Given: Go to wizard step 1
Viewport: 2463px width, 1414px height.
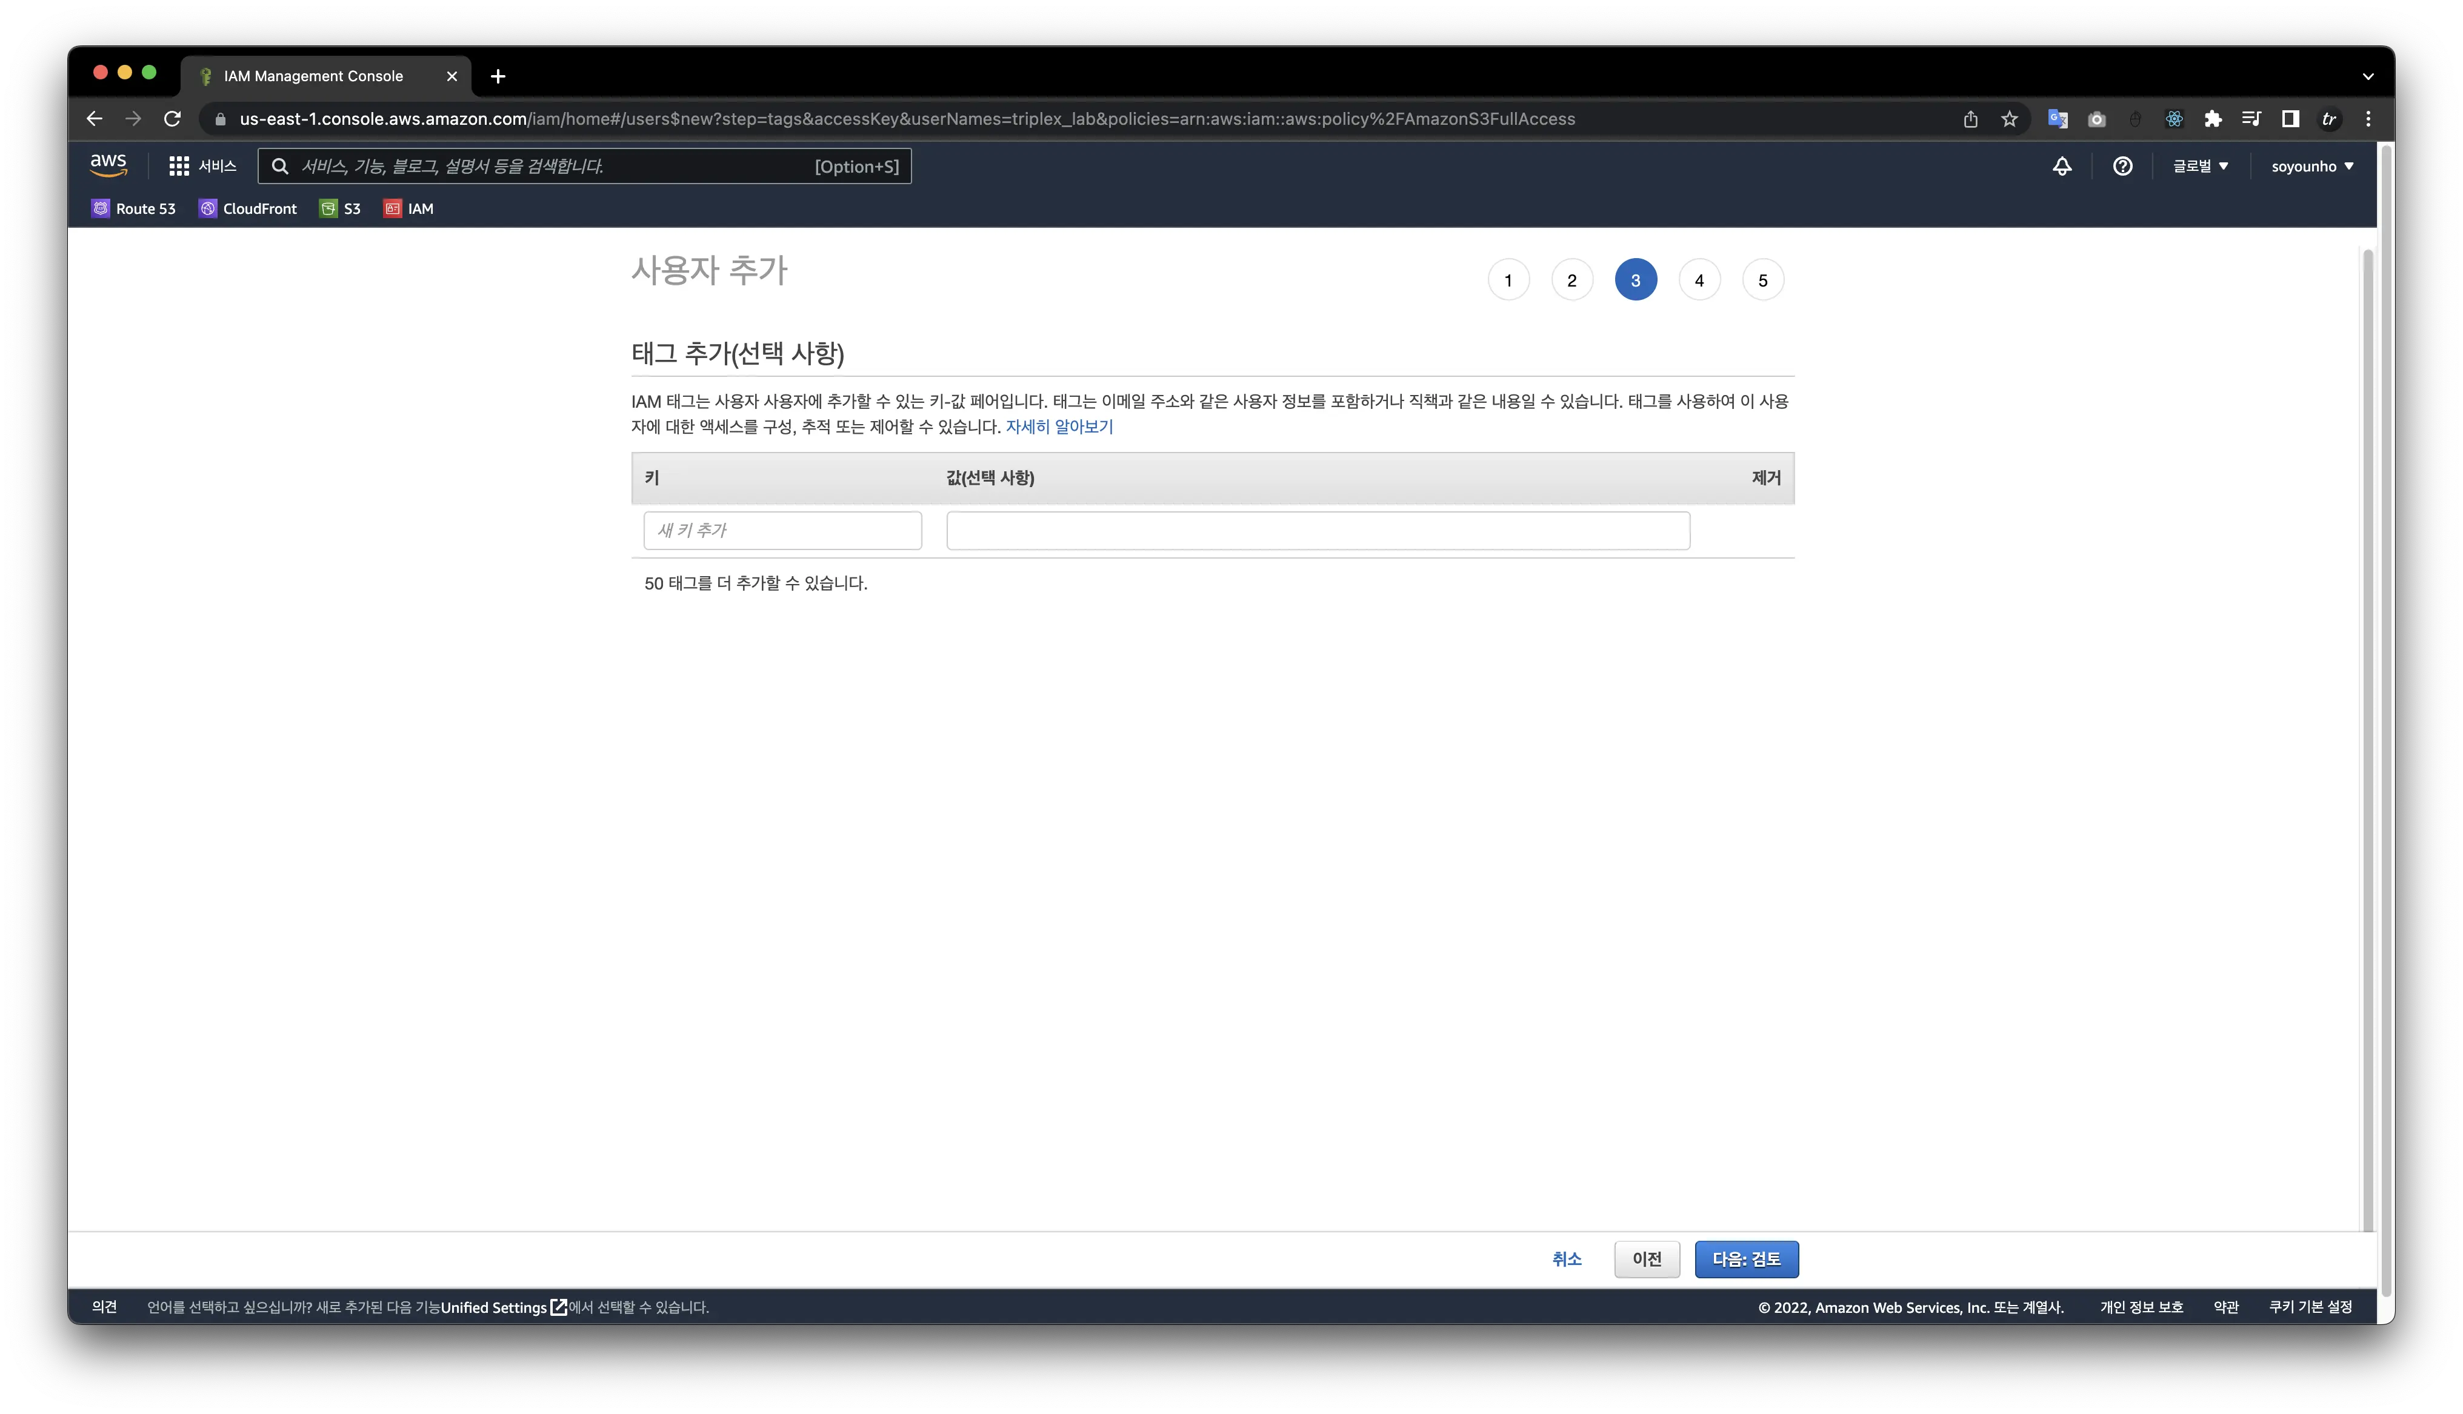Looking at the screenshot, I should (1507, 280).
